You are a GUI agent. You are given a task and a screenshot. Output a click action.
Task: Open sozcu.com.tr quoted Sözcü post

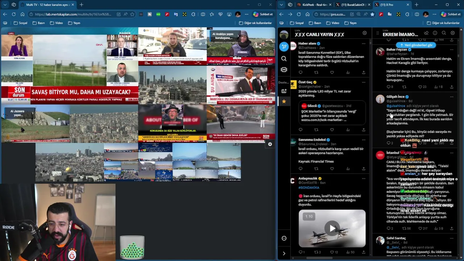332,113
